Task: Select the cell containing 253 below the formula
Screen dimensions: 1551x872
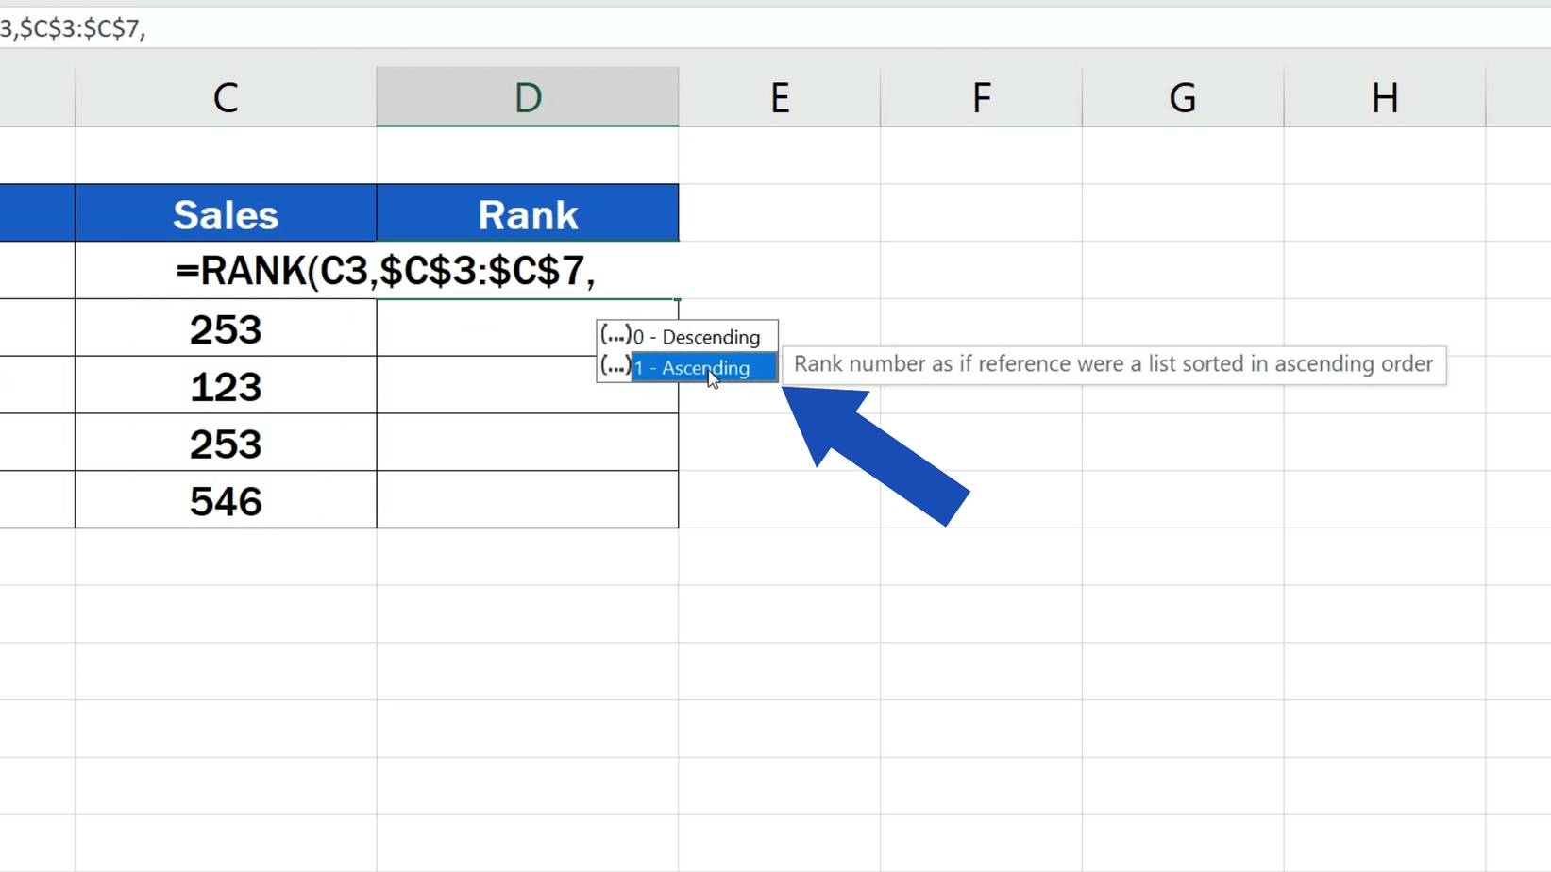Action: pyautogui.click(x=226, y=329)
